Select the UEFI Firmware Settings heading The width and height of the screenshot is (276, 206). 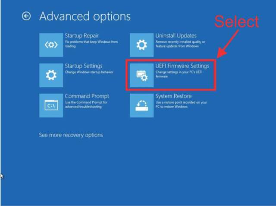[x=182, y=66]
